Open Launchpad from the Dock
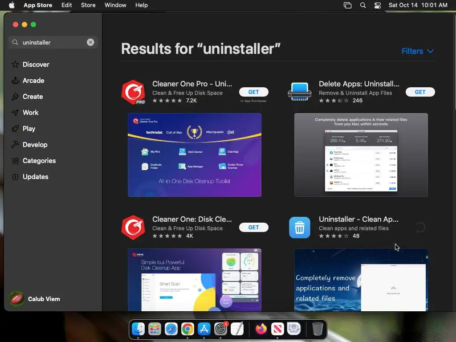The height and width of the screenshot is (342, 456). [155, 329]
